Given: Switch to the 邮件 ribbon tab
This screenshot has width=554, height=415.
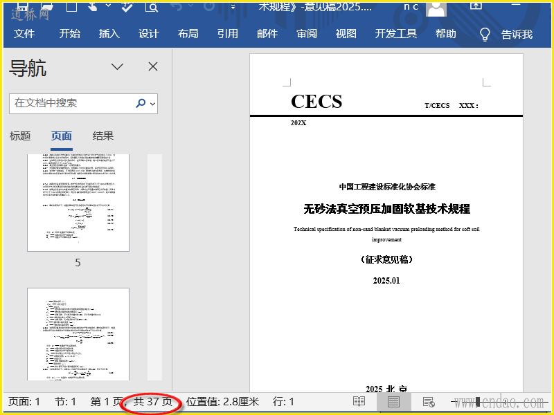Looking at the screenshot, I should 267,34.
